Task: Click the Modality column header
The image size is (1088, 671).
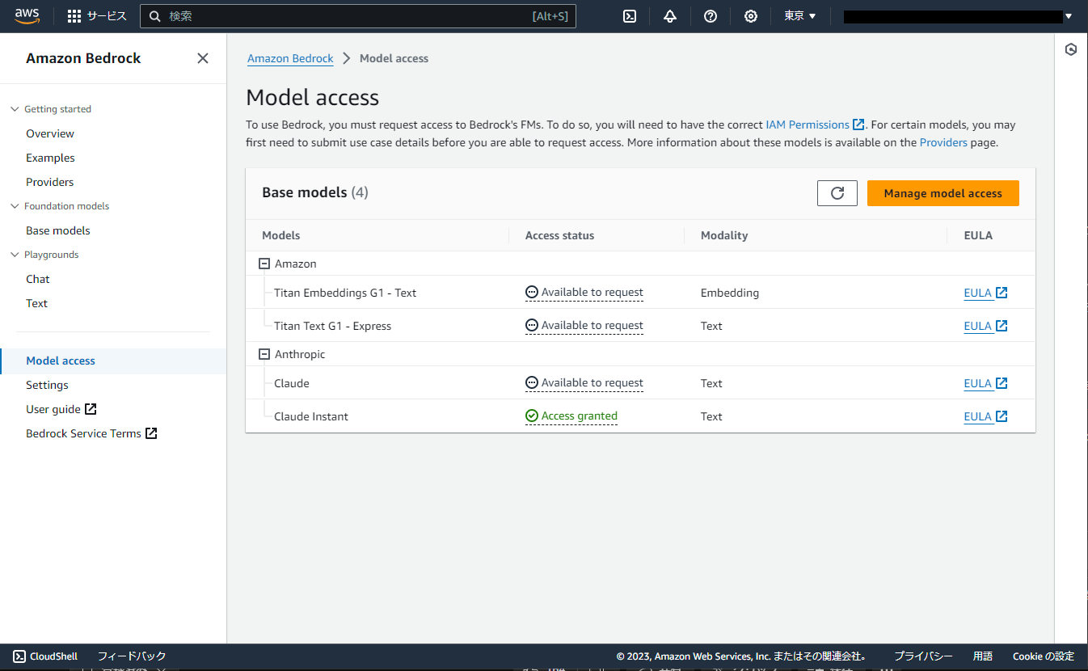Action: (x=724, y=235)
